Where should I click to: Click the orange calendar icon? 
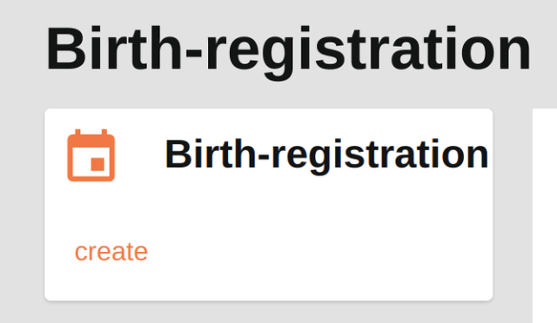(91, 155)
